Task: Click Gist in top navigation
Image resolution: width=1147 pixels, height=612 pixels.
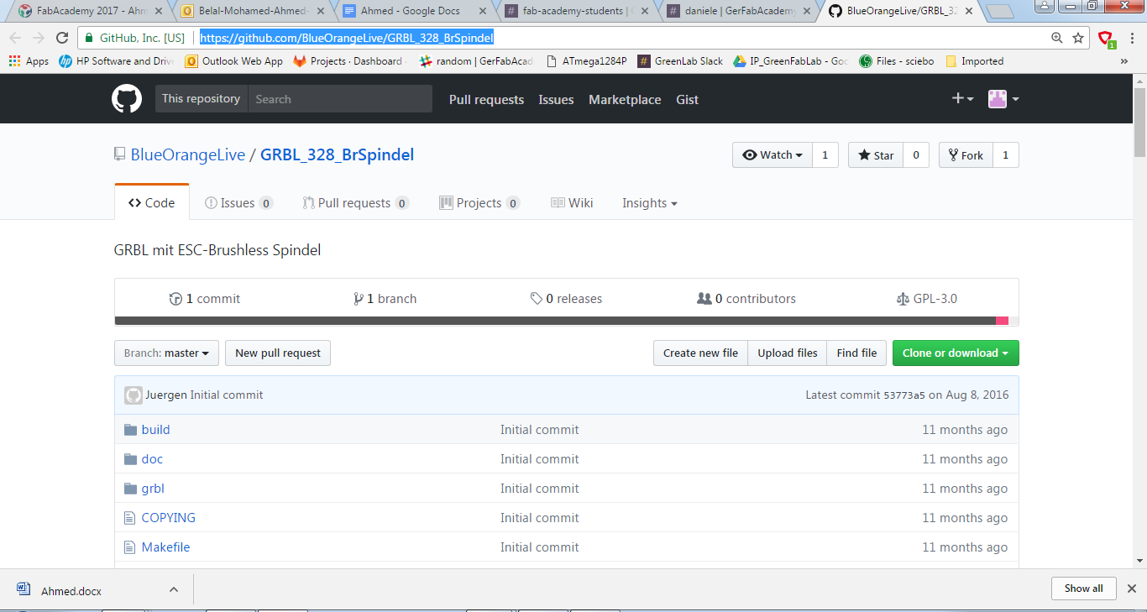Action: pos(687,99)
